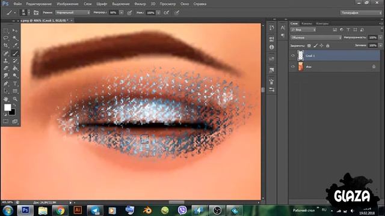Lock layer position

point(321,46)
